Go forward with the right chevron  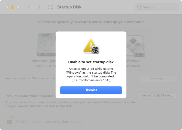coord(39,7)
